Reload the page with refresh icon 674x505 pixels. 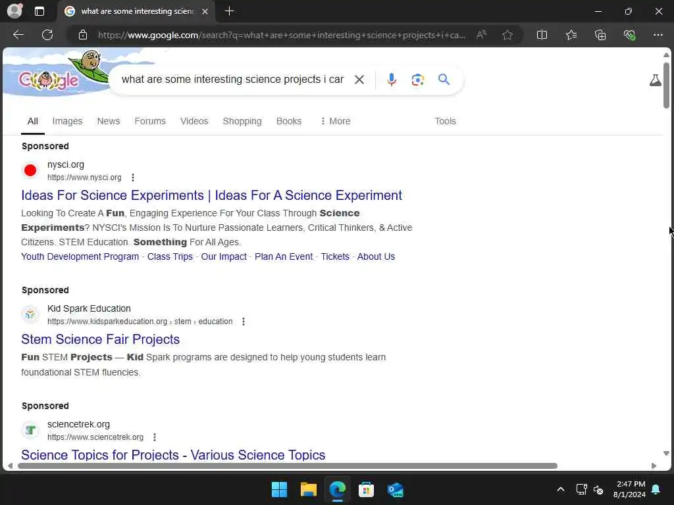[47, 35]
